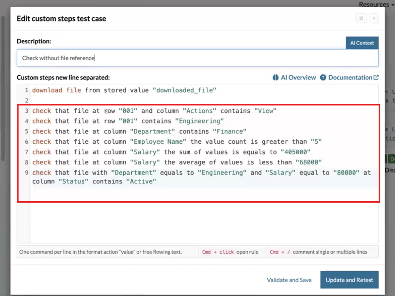Click the "Cmd + click" open rule hint
The width and height of the screenshot is (395, 296).
pyautogui.click(x=230, y=252)
